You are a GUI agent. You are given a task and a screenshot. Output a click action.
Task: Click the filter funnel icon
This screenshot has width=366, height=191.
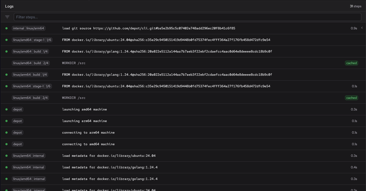tap(7, 17)
